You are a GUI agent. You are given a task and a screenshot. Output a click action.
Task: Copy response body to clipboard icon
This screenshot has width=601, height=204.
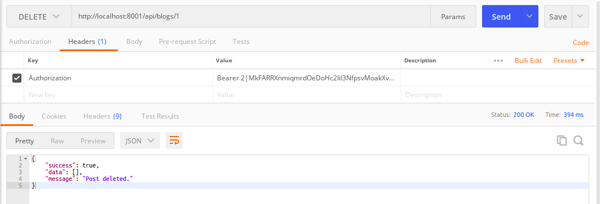tap(562, 140)
